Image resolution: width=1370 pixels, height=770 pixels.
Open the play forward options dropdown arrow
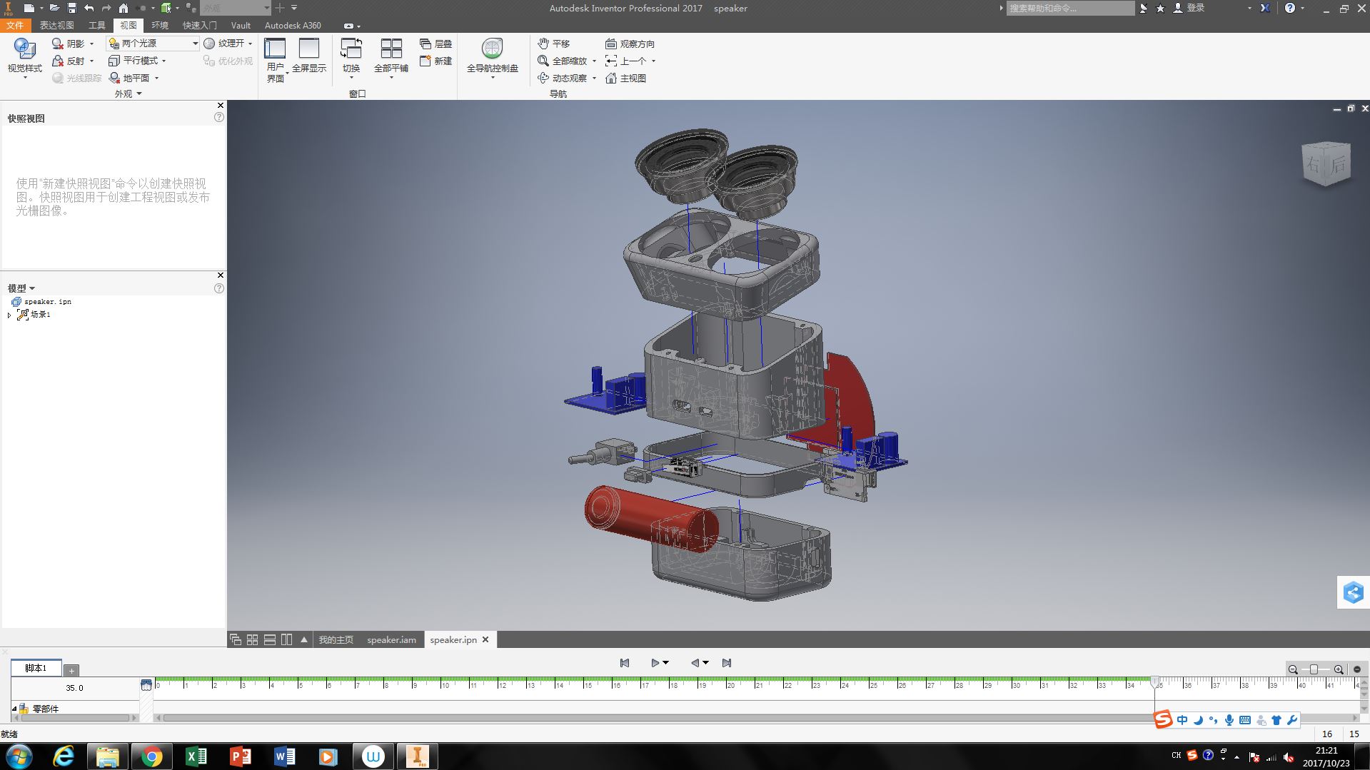tap(666, 663)
